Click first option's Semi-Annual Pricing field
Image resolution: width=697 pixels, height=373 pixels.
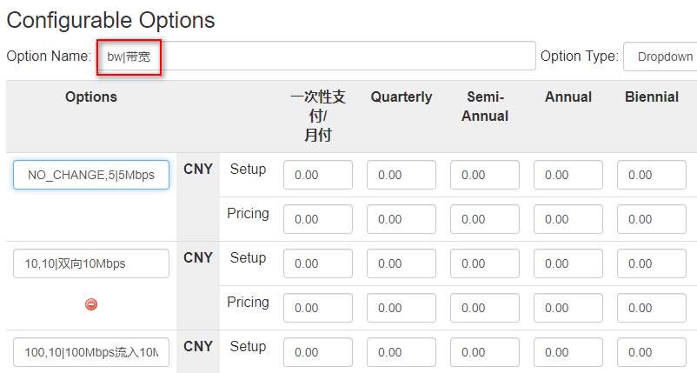[485, 219]
